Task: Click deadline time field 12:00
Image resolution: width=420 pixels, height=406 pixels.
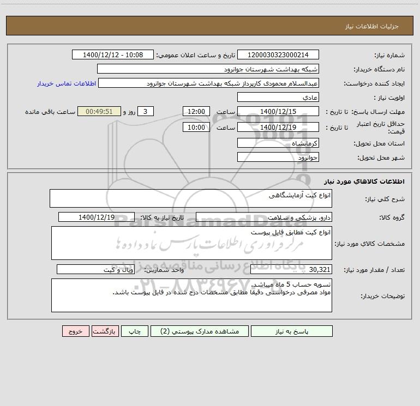Action: pos(196,111)
